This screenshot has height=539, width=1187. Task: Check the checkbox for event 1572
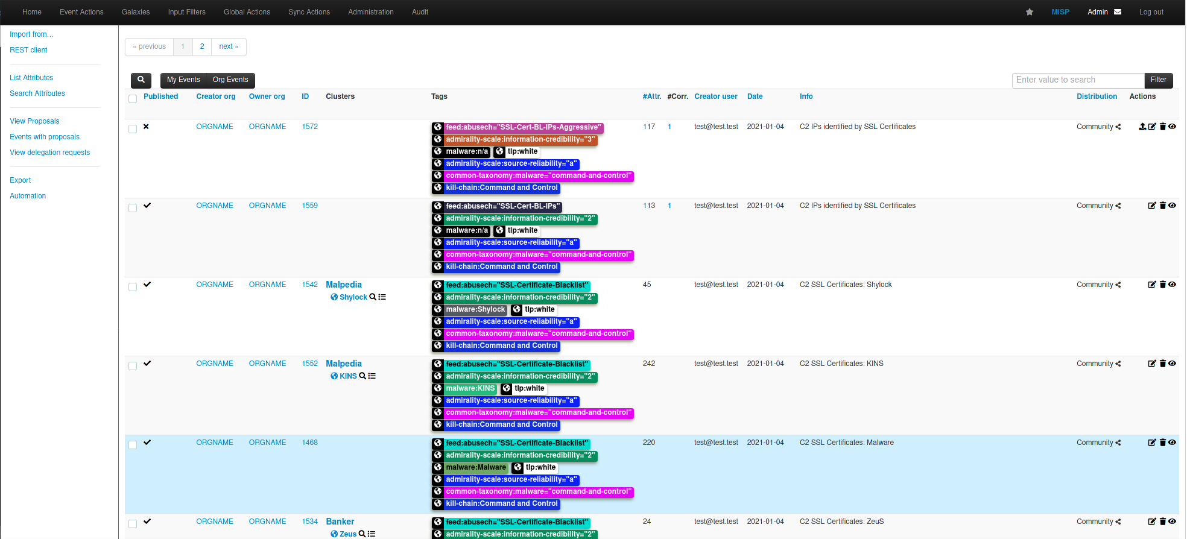(133, 129)
